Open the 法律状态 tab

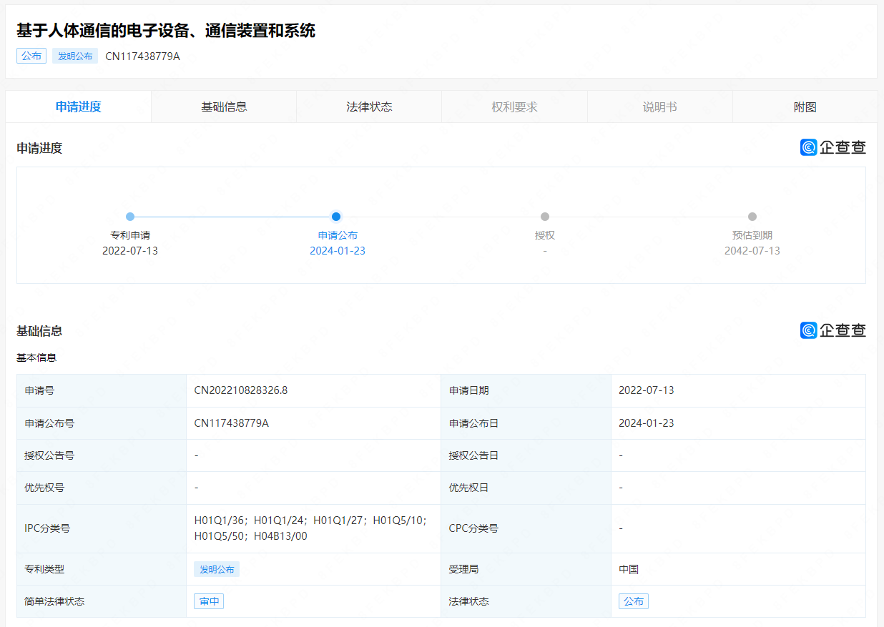coord(369,107)
